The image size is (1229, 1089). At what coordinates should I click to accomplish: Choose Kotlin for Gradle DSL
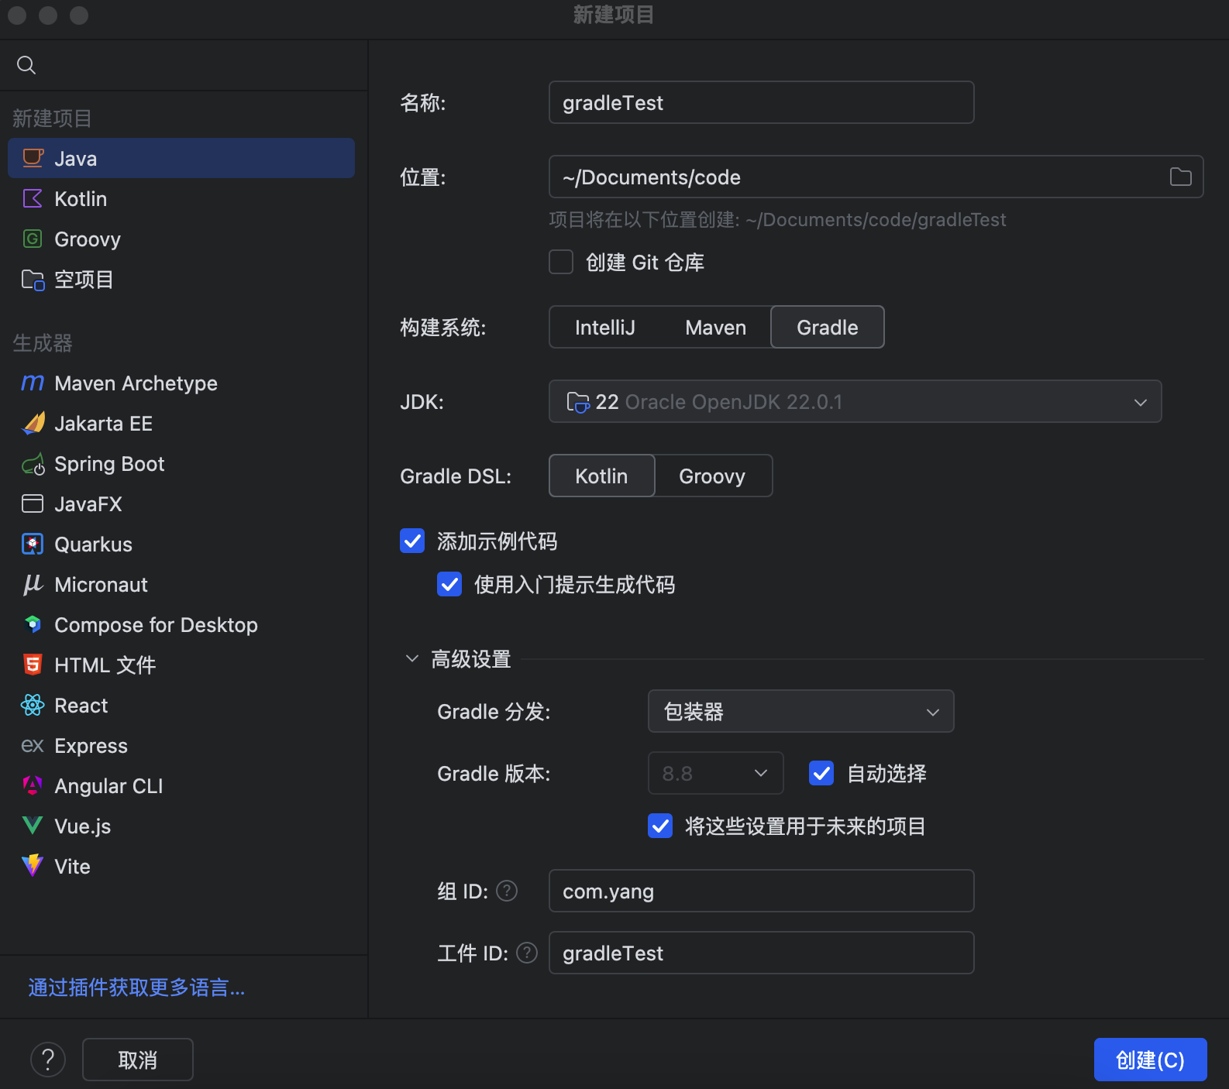point(601,476)
